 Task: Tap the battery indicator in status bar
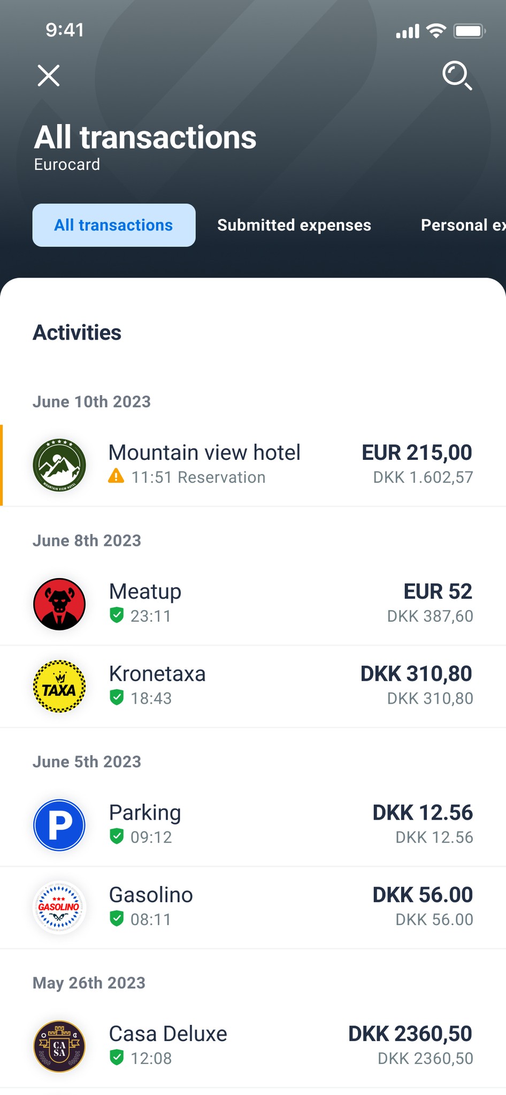[469, 31]
